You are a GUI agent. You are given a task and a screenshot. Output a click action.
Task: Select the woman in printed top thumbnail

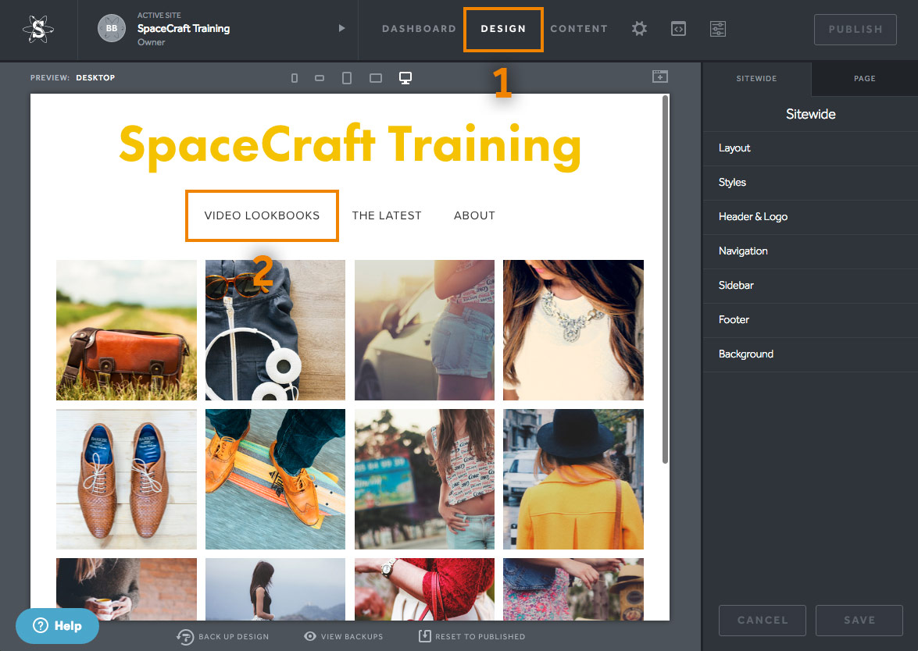424,479
